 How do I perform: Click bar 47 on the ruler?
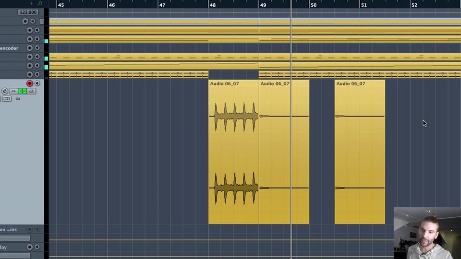point(162,5)
